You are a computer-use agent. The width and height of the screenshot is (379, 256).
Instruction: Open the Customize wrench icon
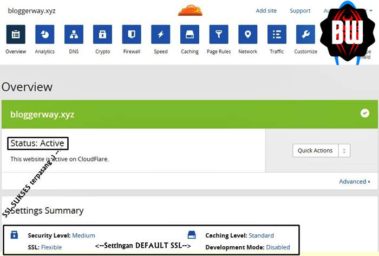tap(305, 34)
